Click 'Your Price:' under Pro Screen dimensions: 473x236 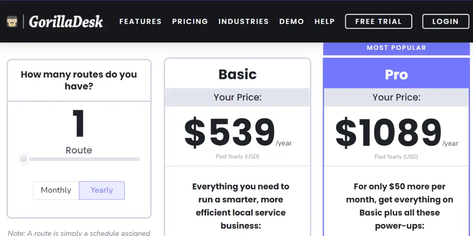point(397,97)
